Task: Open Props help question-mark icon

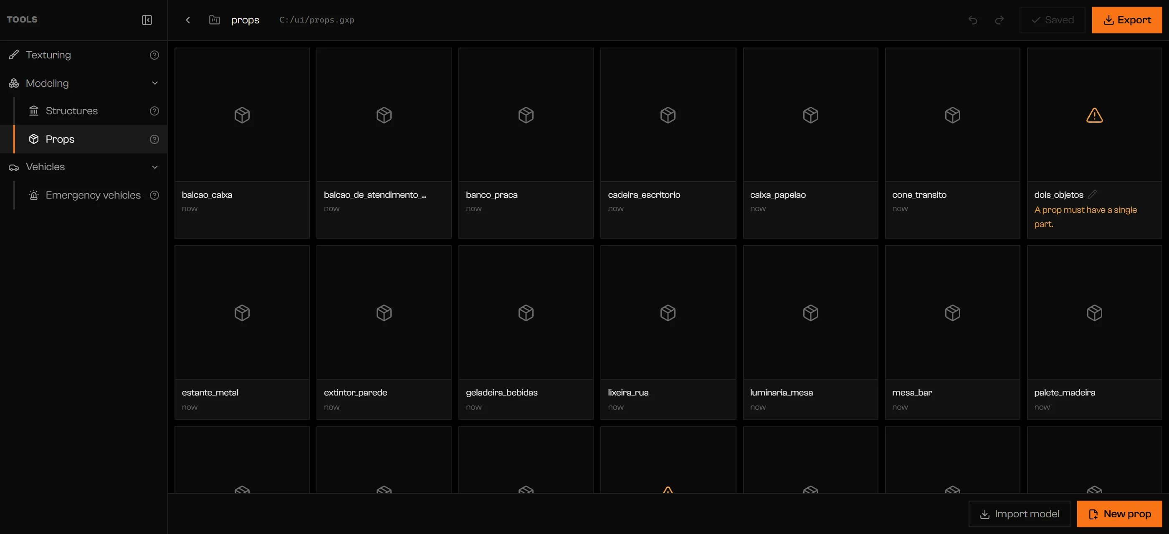Action: point(154,139)
